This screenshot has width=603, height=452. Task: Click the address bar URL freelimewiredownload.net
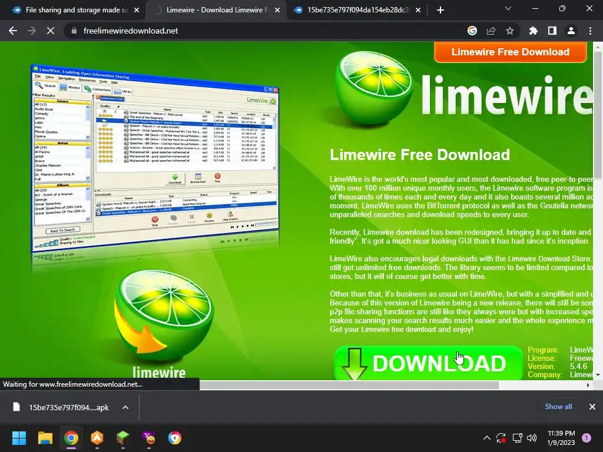pos(131,31)
